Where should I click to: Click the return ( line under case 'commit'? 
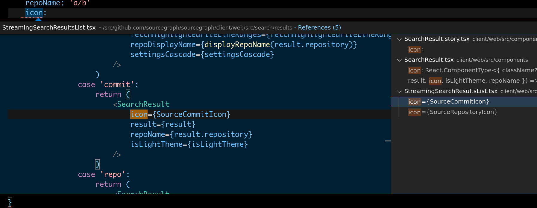[113, 95]
